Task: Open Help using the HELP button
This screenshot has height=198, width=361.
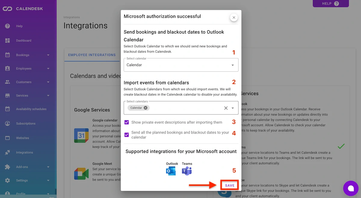Action: (331, 4)
